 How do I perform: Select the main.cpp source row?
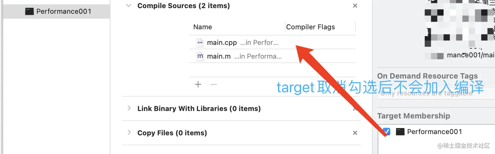pos(272,42)
